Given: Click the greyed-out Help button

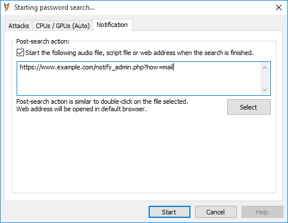Looking at the screenshot, I should [x=262, y=212].
